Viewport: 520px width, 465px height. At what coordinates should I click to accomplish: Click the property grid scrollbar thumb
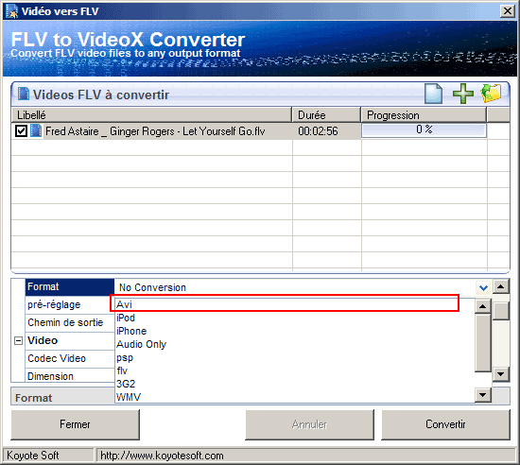pyautogui.click(x=501, y=311)
